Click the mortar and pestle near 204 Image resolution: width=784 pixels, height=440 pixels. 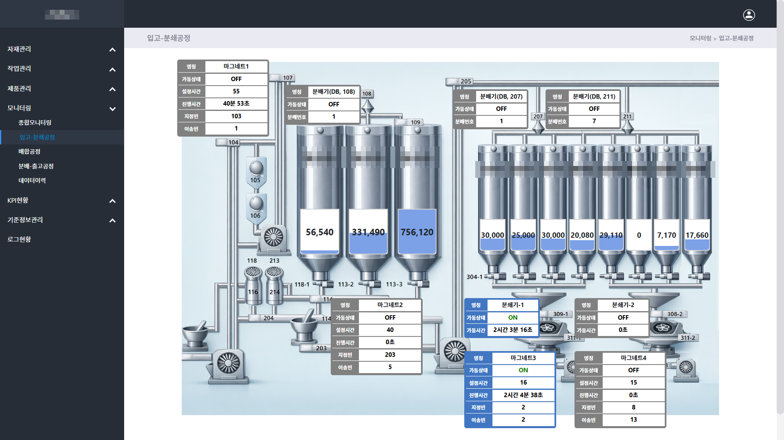(304, 327)
